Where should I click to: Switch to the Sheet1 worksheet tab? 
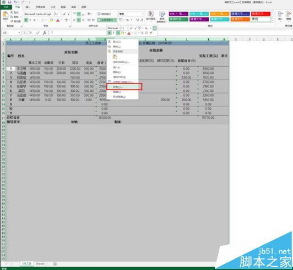pos(40,264)
